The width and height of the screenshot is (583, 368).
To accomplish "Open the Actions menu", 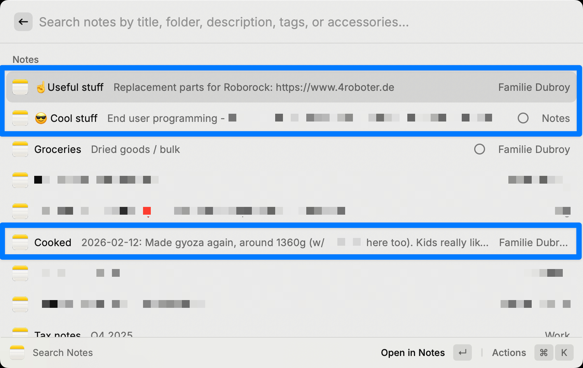I will 509,352.
